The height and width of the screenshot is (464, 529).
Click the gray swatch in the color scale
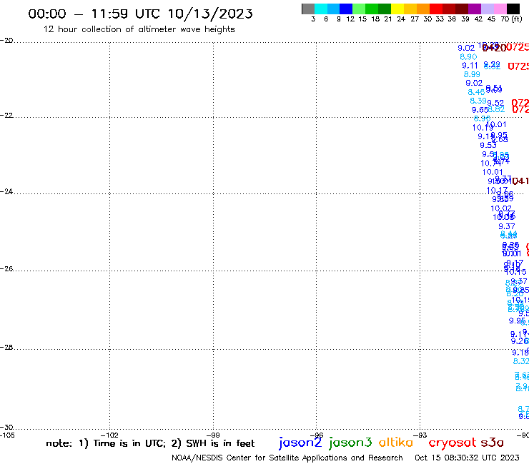(x=308, y=9)
